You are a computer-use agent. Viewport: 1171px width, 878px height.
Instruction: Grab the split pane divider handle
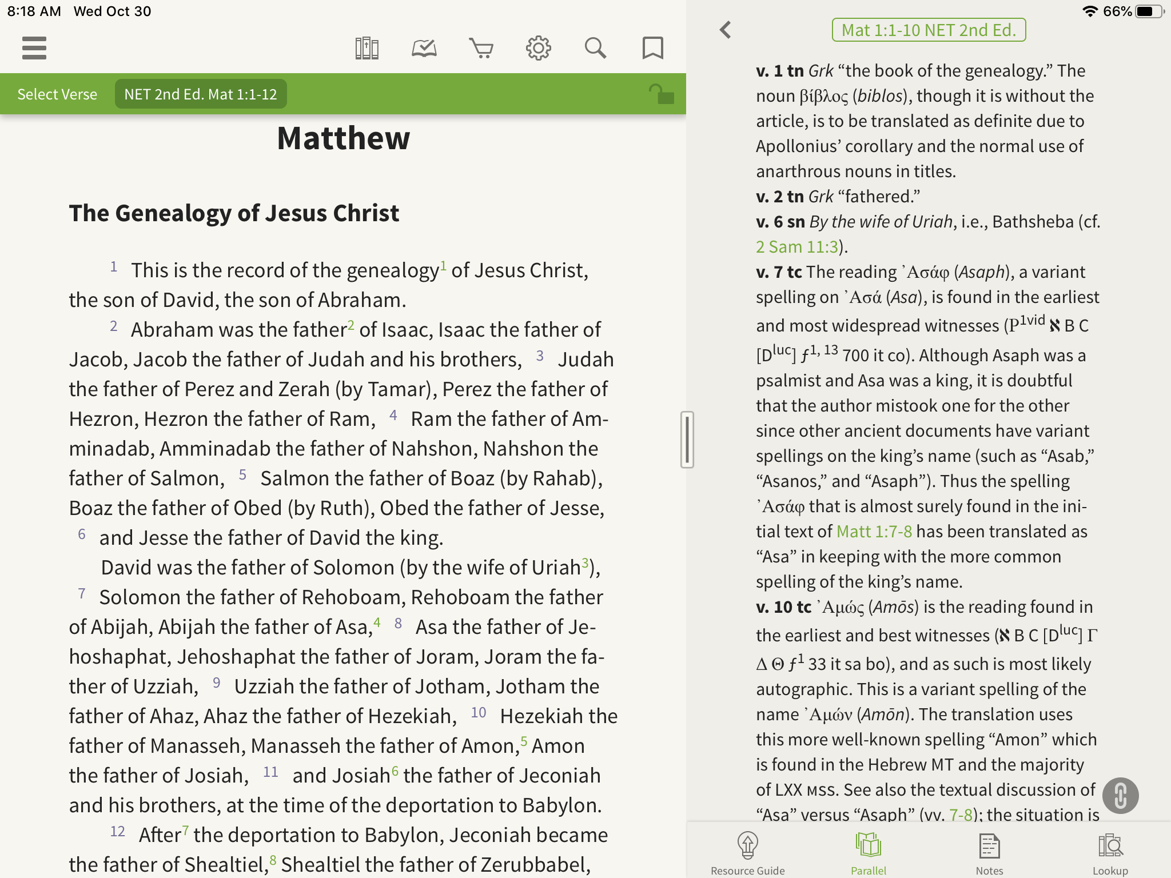[687, 440]
